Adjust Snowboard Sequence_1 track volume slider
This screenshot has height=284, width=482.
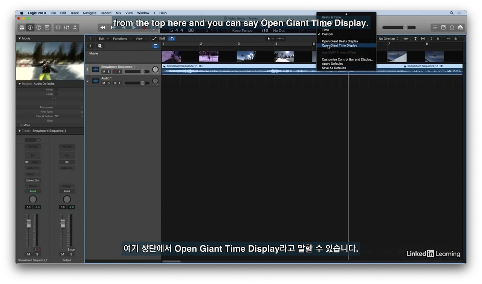click(137, 72)
